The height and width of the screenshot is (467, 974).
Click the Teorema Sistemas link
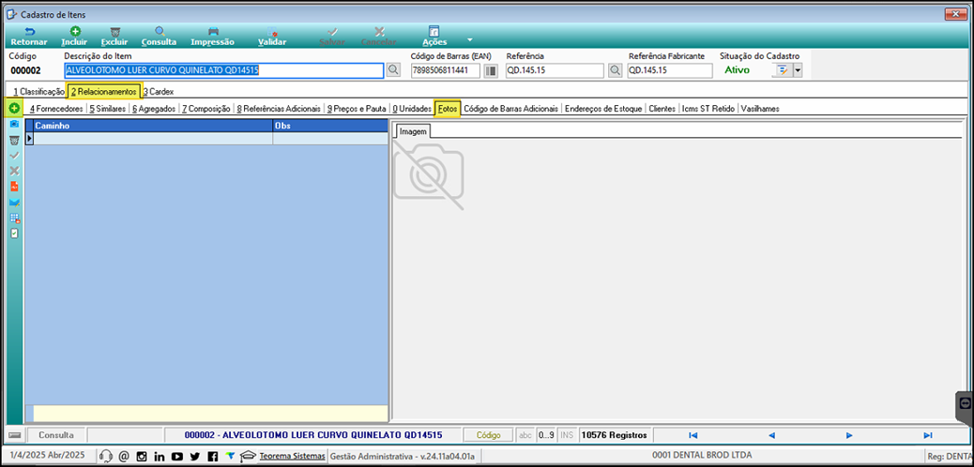(292, 456)
